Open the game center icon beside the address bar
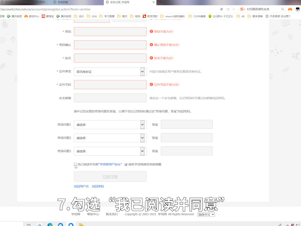Image resolution: width=301 pixels, height=226 pixels. 290,9
